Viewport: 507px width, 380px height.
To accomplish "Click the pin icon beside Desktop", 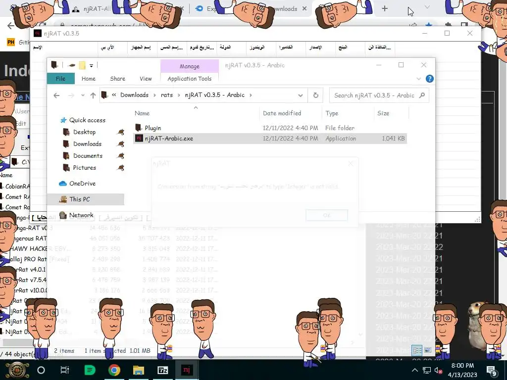I will click(120, 132).
